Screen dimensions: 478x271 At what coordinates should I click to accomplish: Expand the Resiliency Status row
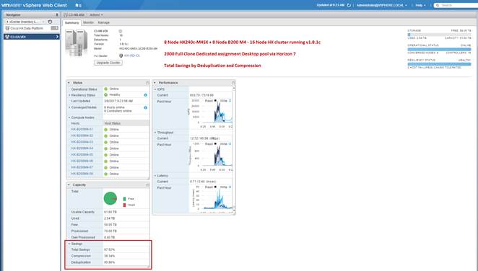point(69,95)
